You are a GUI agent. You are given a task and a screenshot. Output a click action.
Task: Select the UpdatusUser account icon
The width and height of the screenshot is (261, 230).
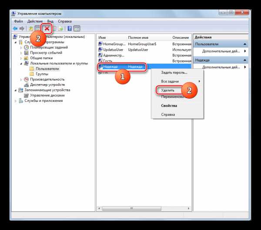pyautogui.click(x=100, y=50)
